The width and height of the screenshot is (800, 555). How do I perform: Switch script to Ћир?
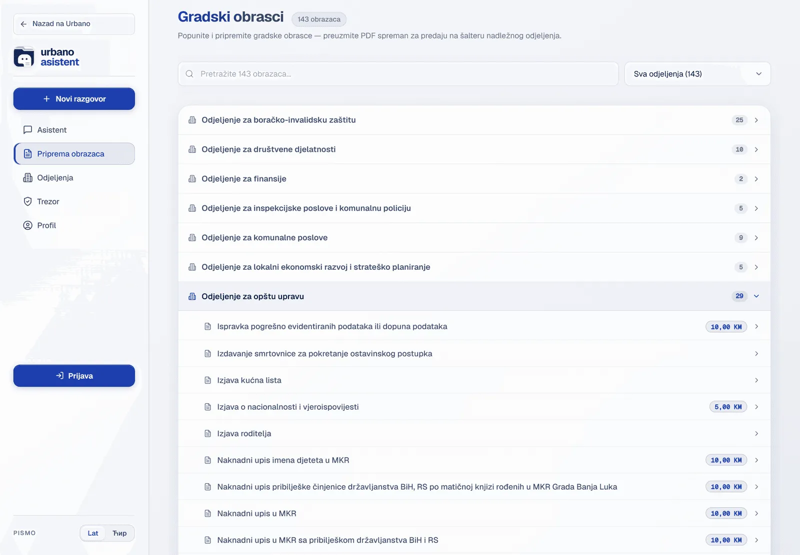click(x=119, y=533)
